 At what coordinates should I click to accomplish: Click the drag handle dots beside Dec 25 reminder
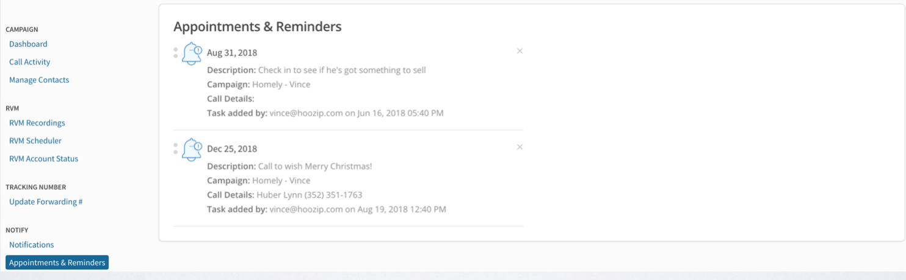coord(176,149)
